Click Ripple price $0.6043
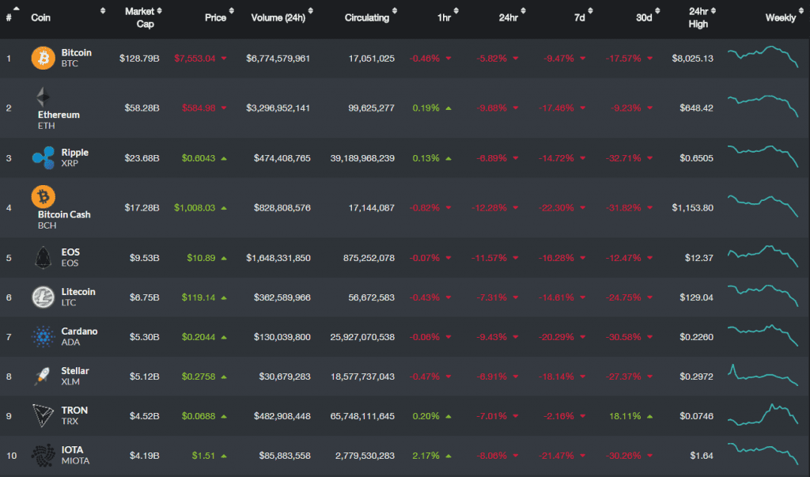The image size is (810, 477). (199, 158)
